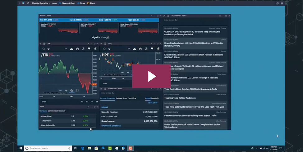The width and height of the screenshot is (303, 152).
Task: Toggle full screen icon on /TIC chart
Action: tap(77, 91)
